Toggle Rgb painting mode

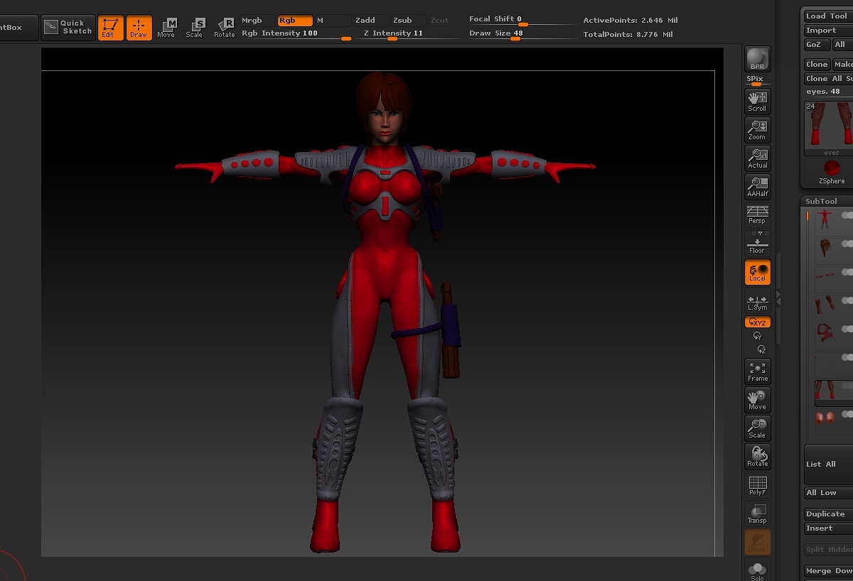click(x=294, y=21)
